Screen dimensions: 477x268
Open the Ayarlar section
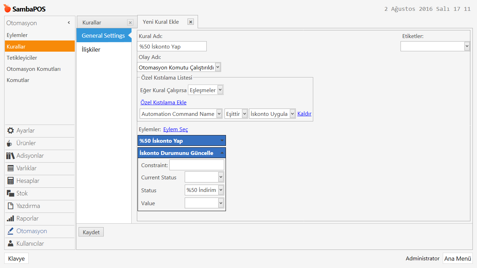(x=40, y=131)
